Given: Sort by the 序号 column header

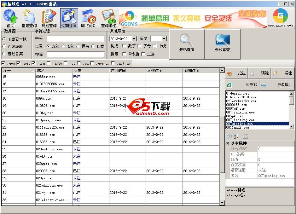Looking at the screenshot, I should tap(18, 71).
